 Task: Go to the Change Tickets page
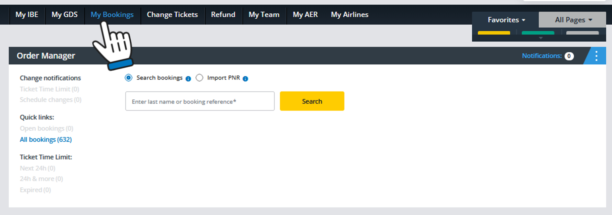click(172, 15)
